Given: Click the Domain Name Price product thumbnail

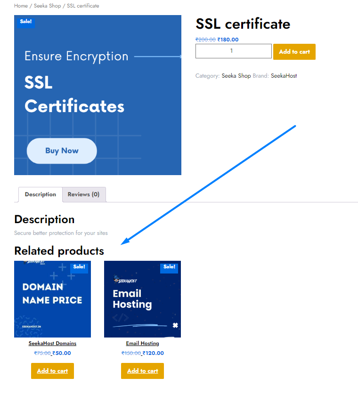Looking at the screenshot, I should [x=52, y=299].
